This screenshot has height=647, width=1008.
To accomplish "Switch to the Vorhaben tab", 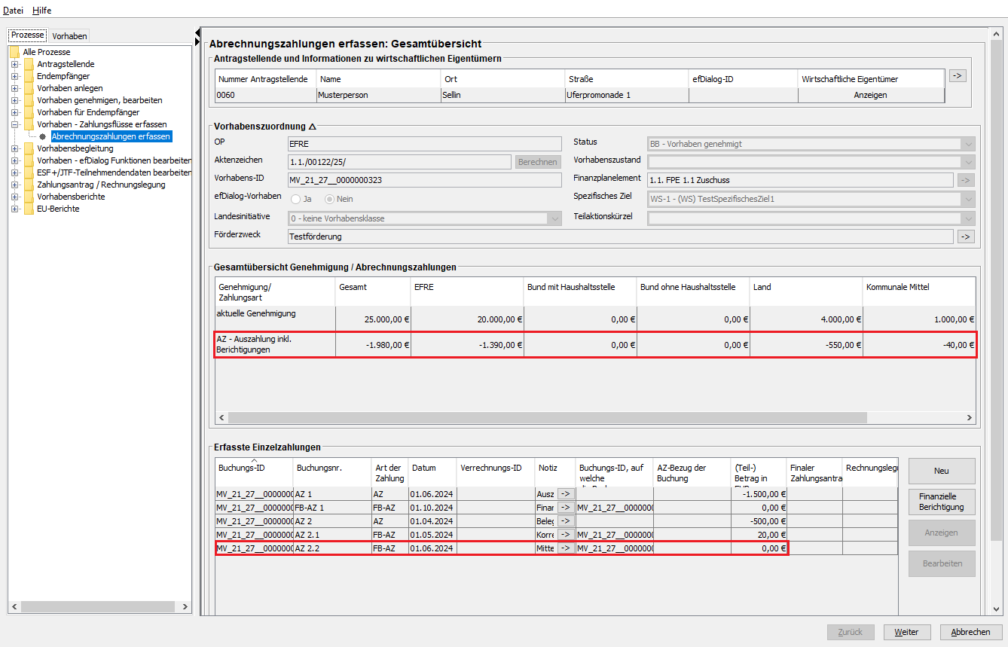I will (x=69, y=36).
